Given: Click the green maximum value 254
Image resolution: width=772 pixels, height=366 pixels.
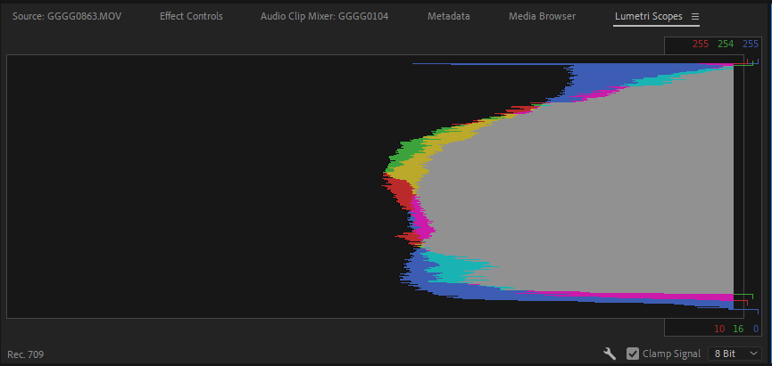Looking at the screenshot, I should pyautogui.click(x=727, y=45).
